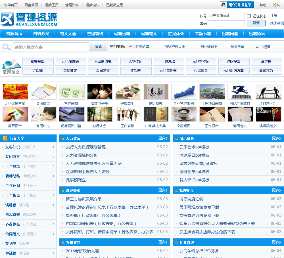Click the 常用范文 book icon

11,66
